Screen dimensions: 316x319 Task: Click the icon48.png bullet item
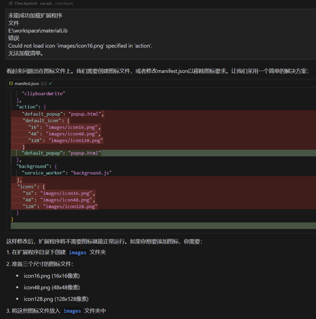click(x=52, y=287)
